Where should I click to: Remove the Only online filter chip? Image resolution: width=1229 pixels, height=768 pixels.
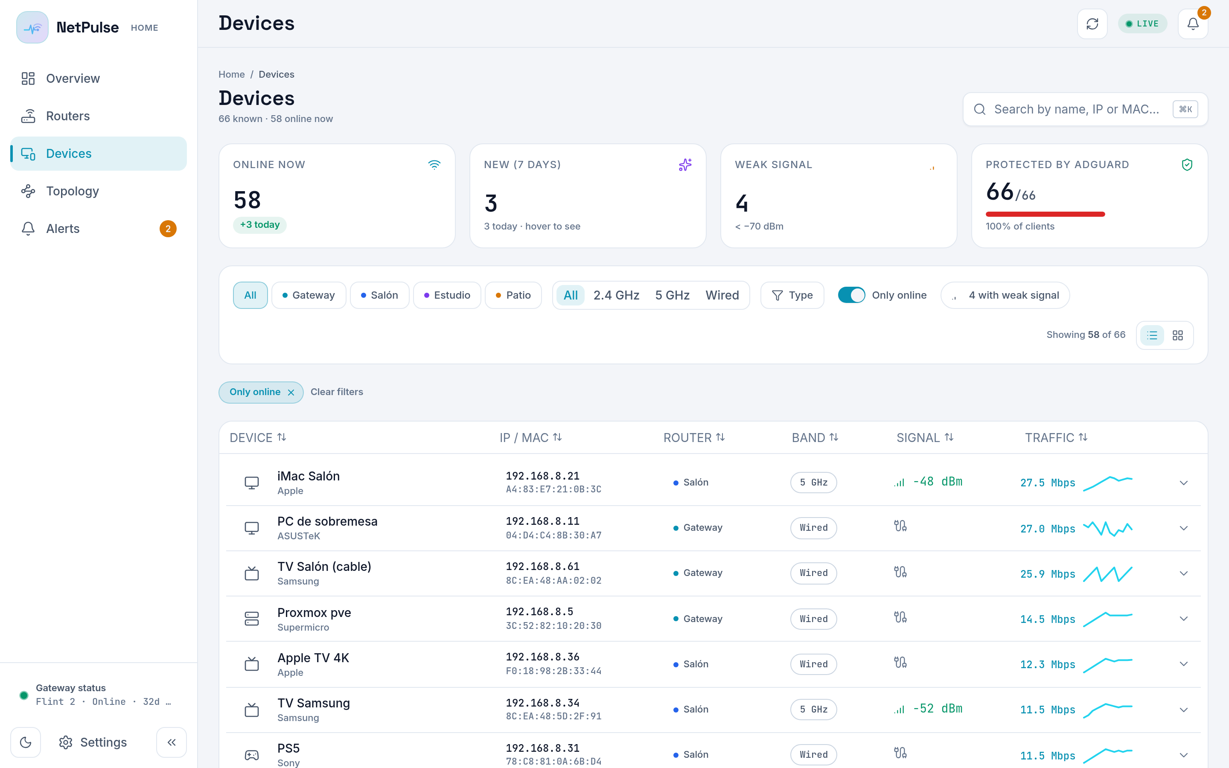pyautogui.click(x=291, y=392)
